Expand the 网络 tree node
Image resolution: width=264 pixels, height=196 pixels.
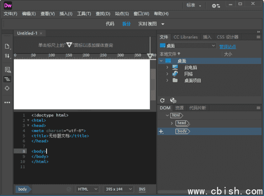coord(167,74)
